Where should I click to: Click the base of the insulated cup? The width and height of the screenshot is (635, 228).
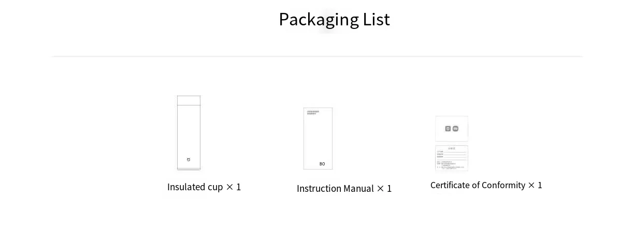coord(189,168)
